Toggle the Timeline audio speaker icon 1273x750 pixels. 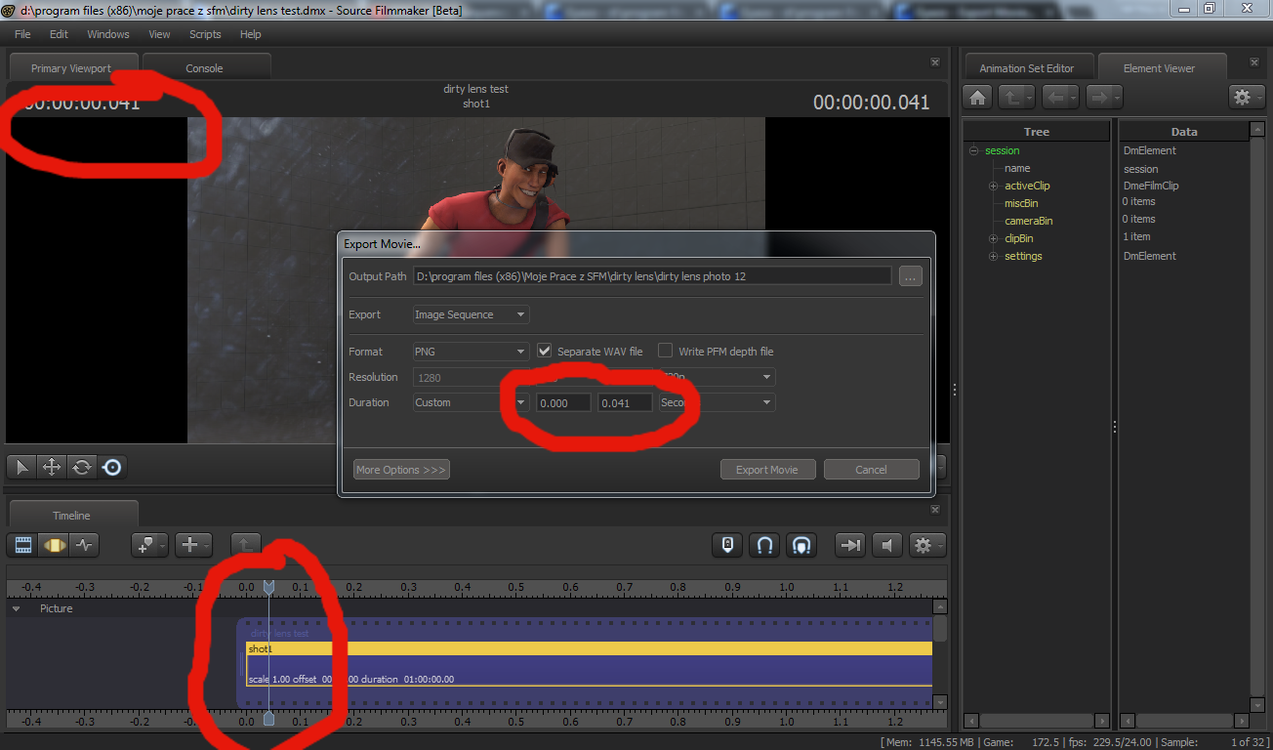click(886, 545)
